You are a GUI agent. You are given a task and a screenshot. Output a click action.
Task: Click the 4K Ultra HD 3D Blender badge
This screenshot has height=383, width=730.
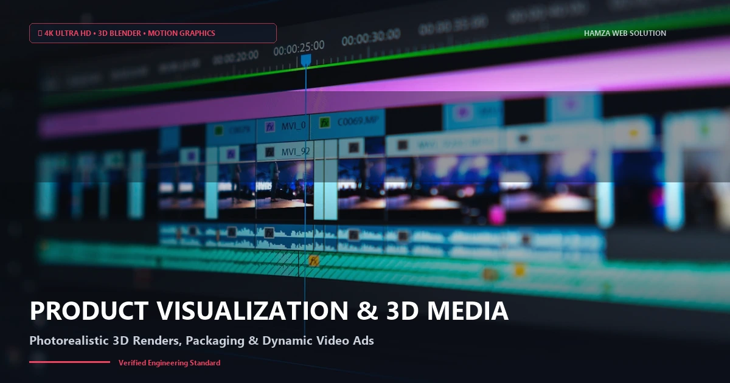click(153, 33)
